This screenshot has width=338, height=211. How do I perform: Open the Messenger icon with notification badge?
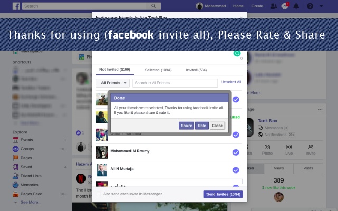tap(285, 6)
